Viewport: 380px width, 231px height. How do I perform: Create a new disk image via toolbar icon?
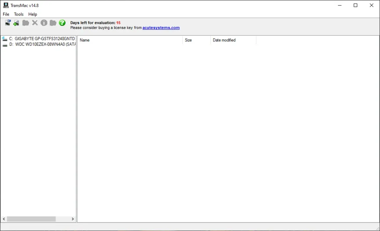click(x=16, y=23)
